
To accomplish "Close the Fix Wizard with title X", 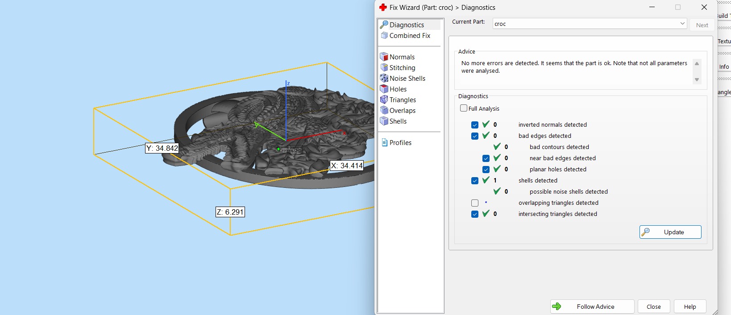I will [704, 7].
